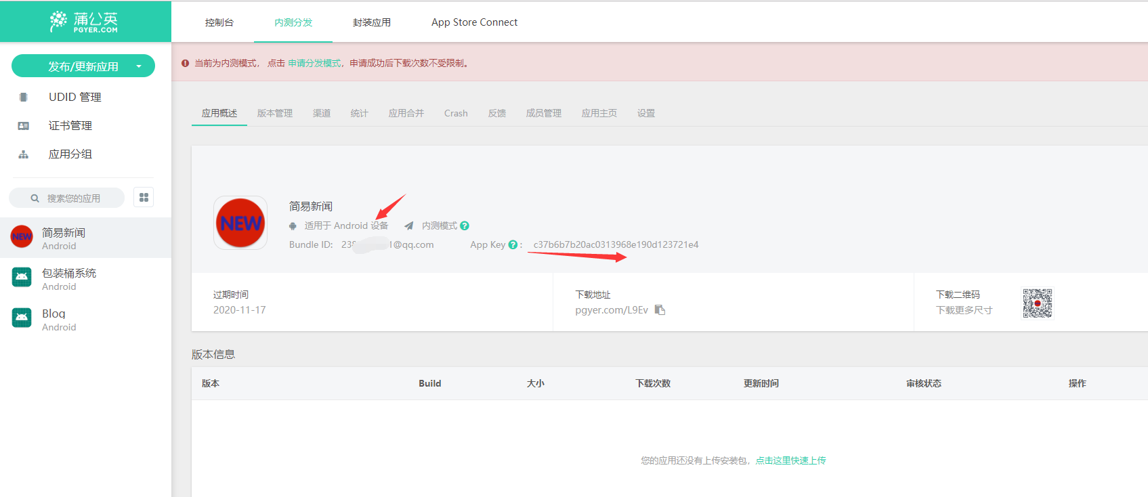Click the 发布/更新应用 button
1148x497 pixels.
[x=83, y=66]
